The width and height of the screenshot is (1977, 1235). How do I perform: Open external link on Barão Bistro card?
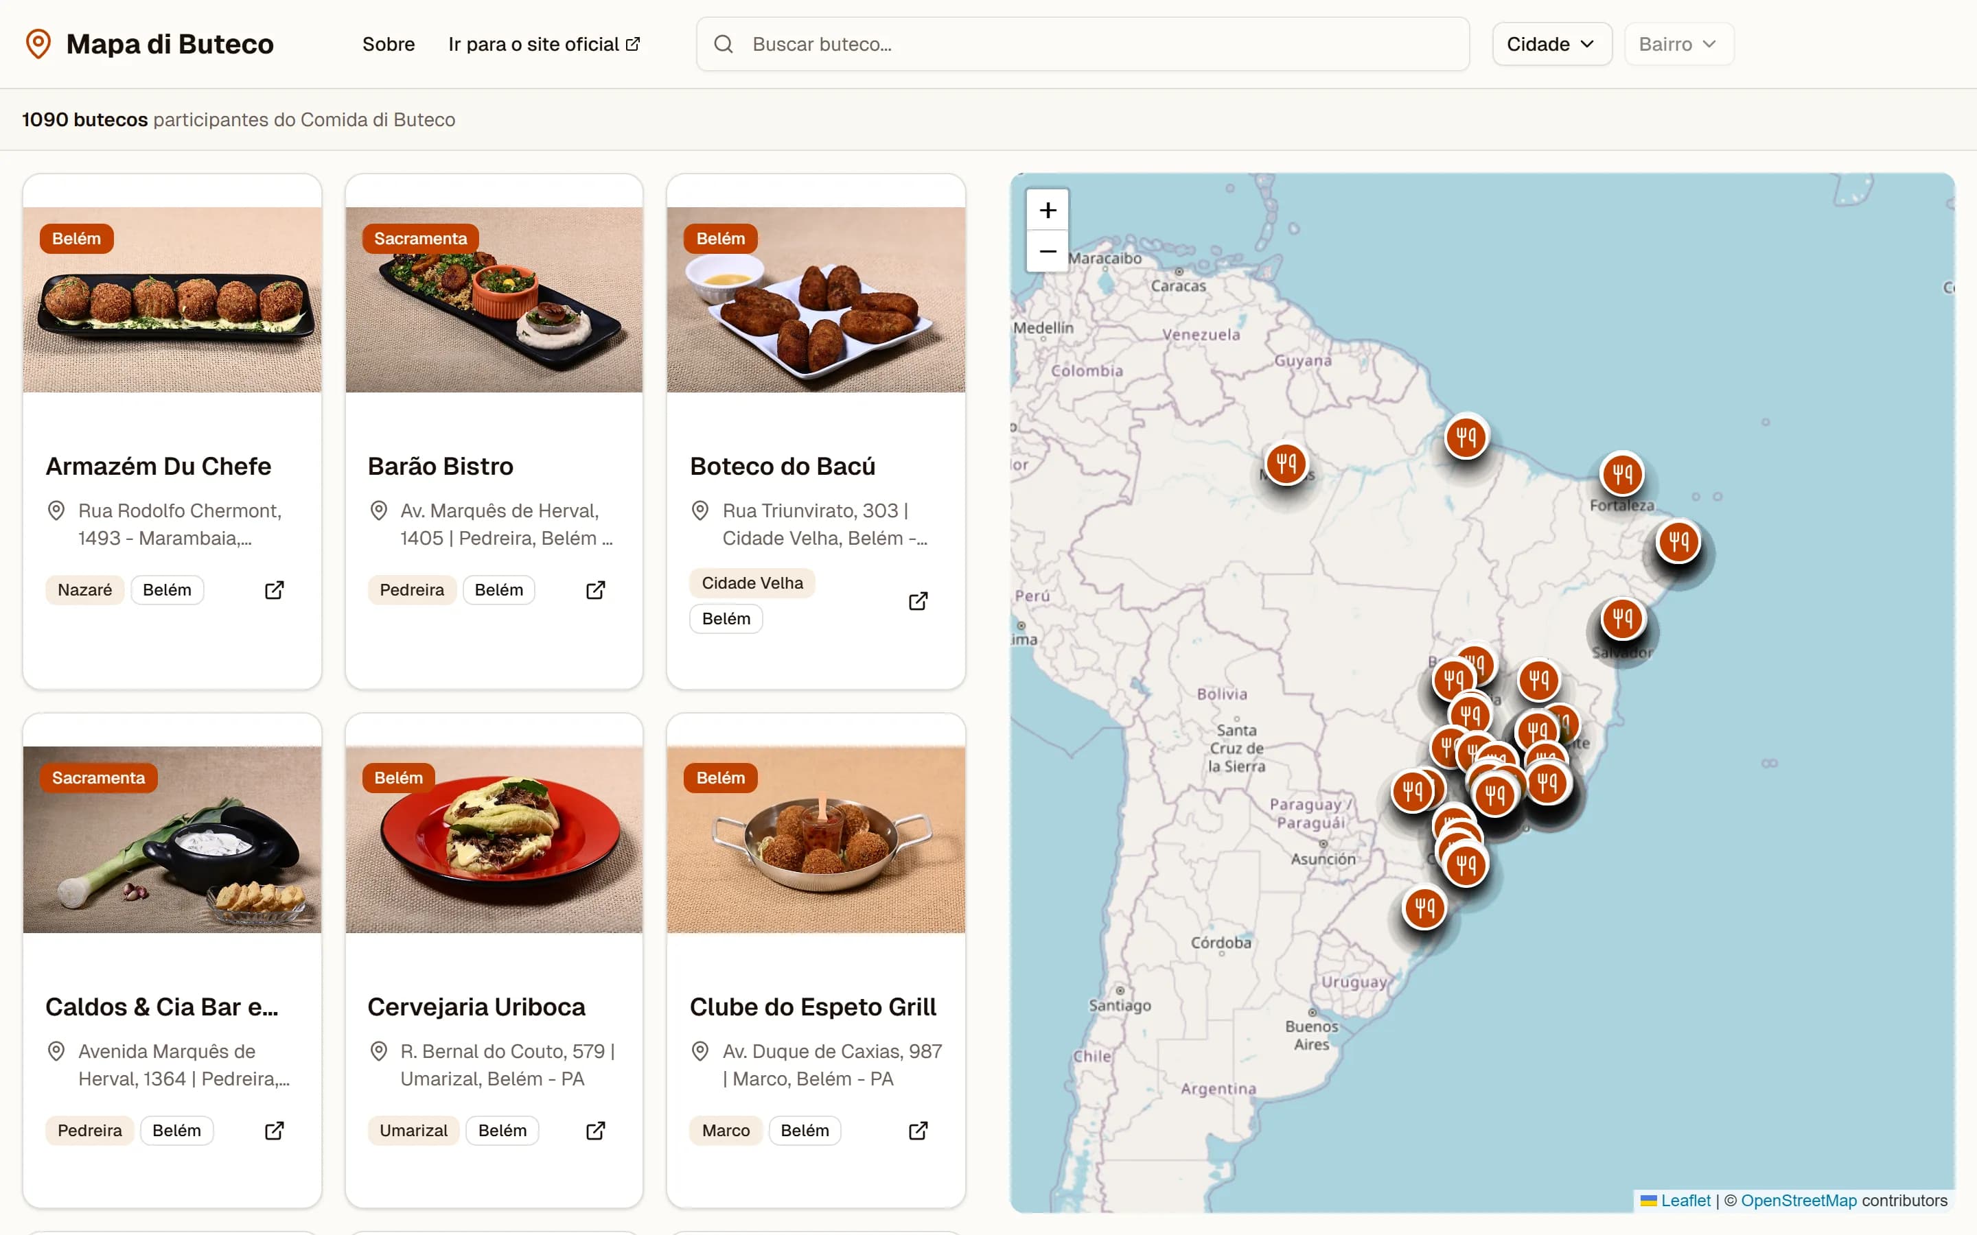point(596,590)
